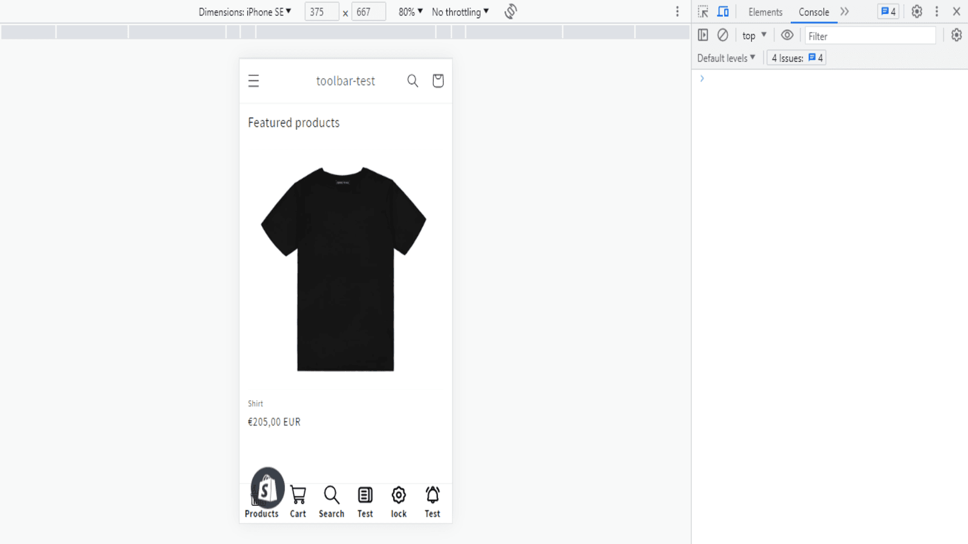Open the bell-shaped Test icon
This screenshot has height=544, width=968.
coord(432,494)
